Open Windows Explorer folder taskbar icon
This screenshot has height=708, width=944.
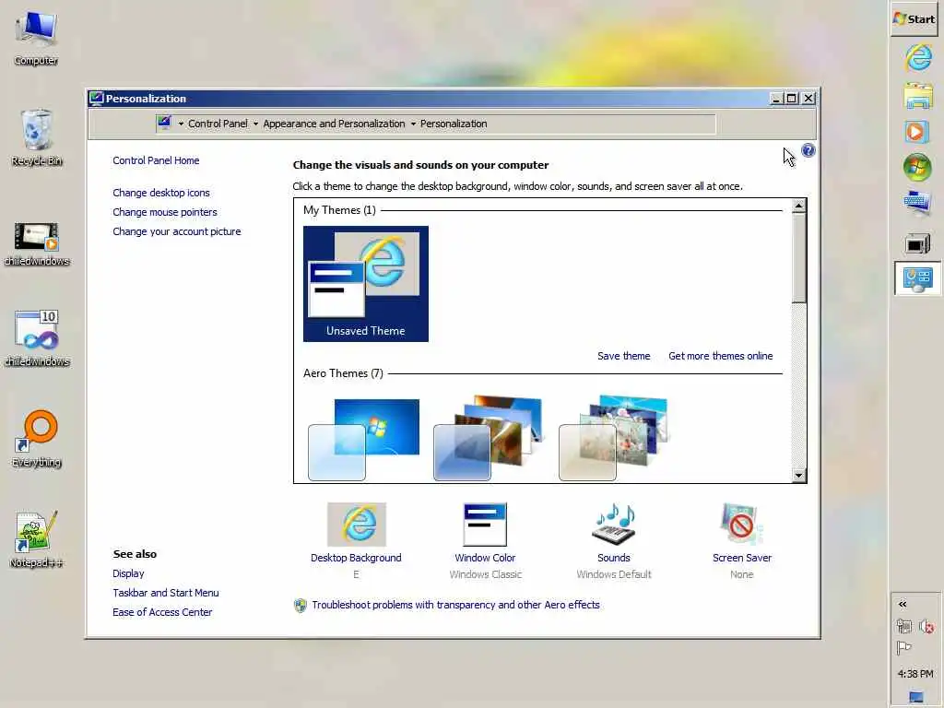[x=917, y=96]
